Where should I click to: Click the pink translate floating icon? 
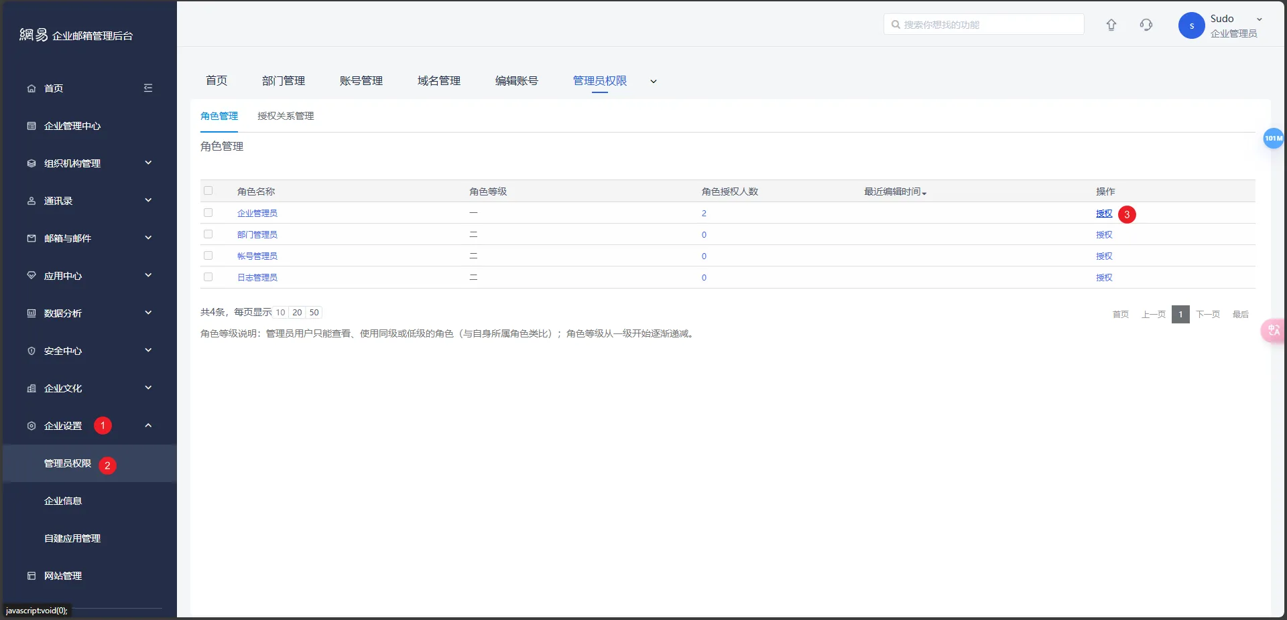(x=1273, y=330)
